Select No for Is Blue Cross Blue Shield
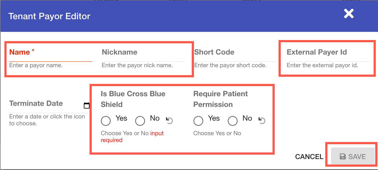The width and height of the screenshot is (378, 170). [140, 121]
